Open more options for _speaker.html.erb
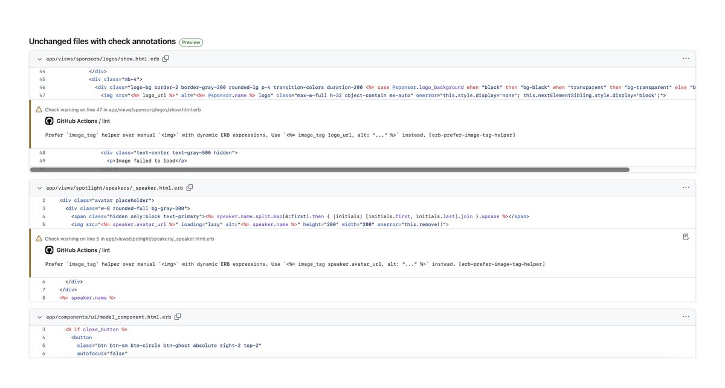Viewport: 725px width, 388px height. click(686, 188)
